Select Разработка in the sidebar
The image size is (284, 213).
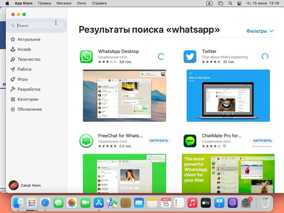point(25,89)
